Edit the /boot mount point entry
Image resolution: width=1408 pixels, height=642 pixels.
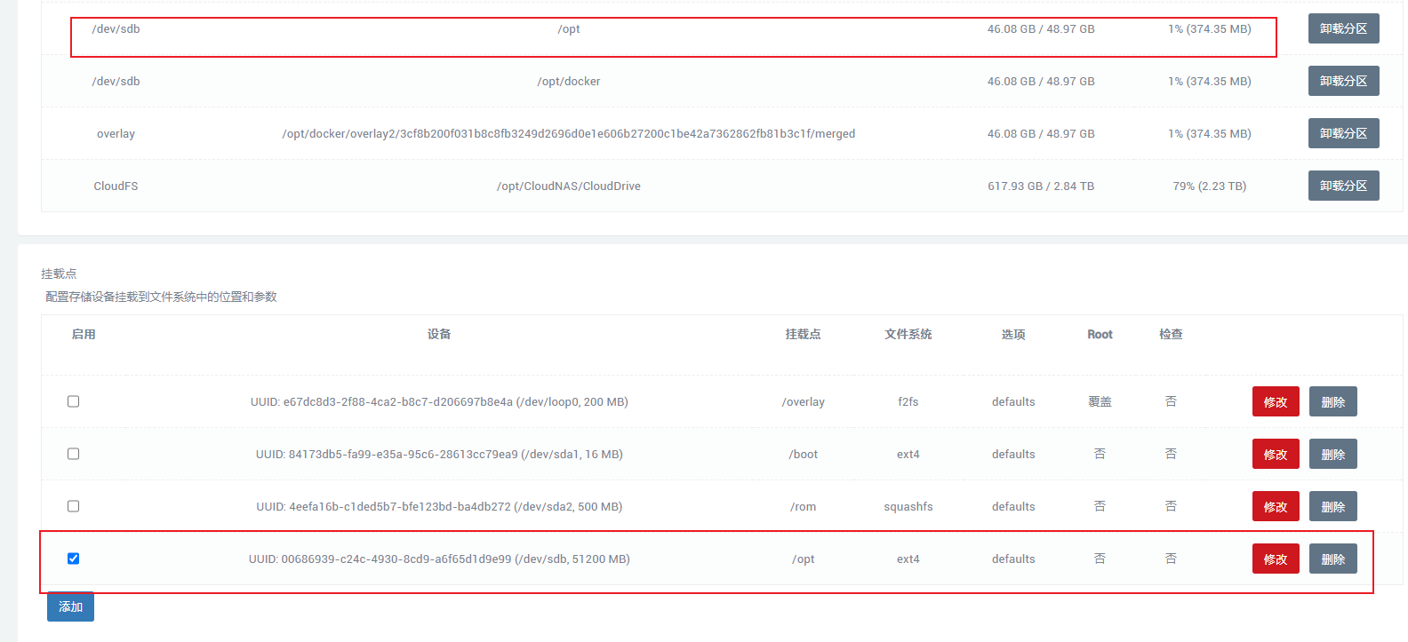(1276, 455)
